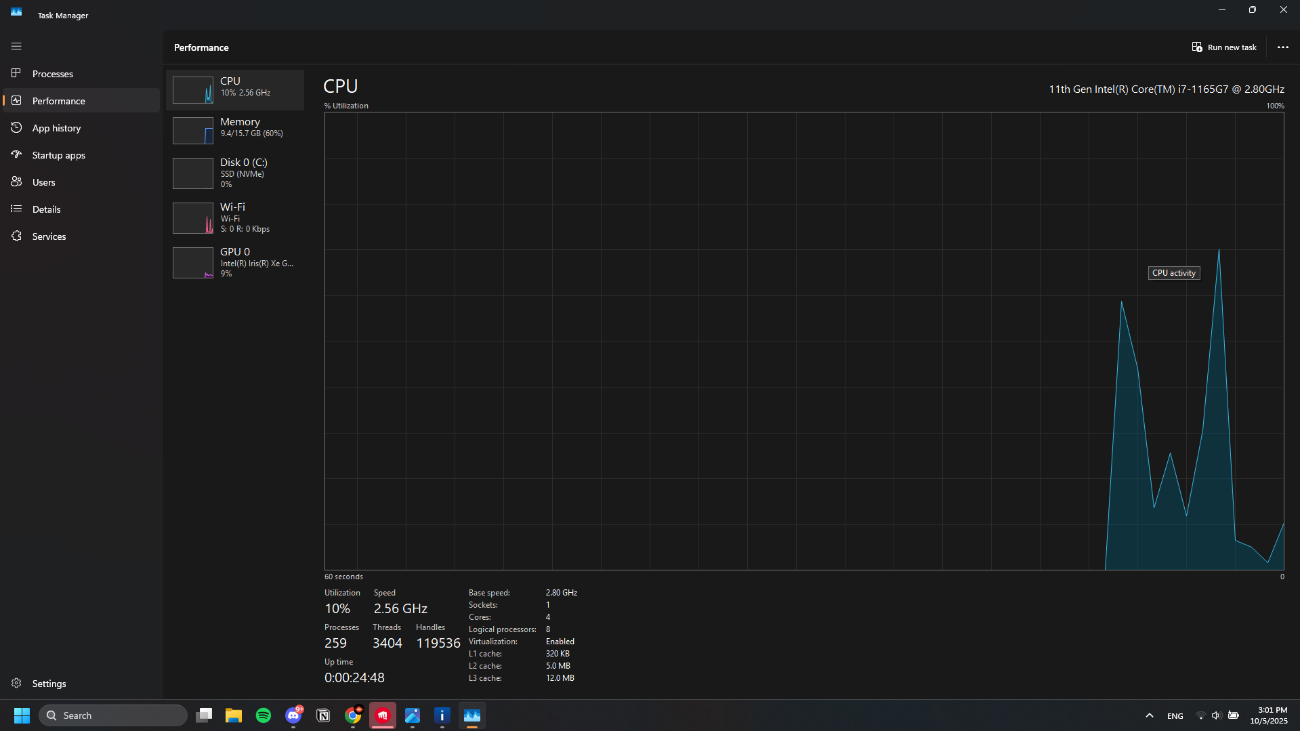The width and height of the screenshot is (1300, 731).
Task: Open Discord from the taskbar
Action: tap(293, 715)
